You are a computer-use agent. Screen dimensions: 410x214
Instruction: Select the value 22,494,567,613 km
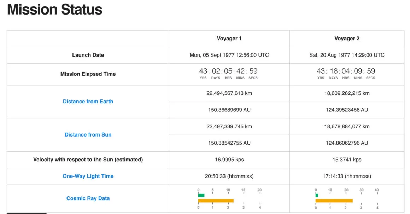pos(229,93)
